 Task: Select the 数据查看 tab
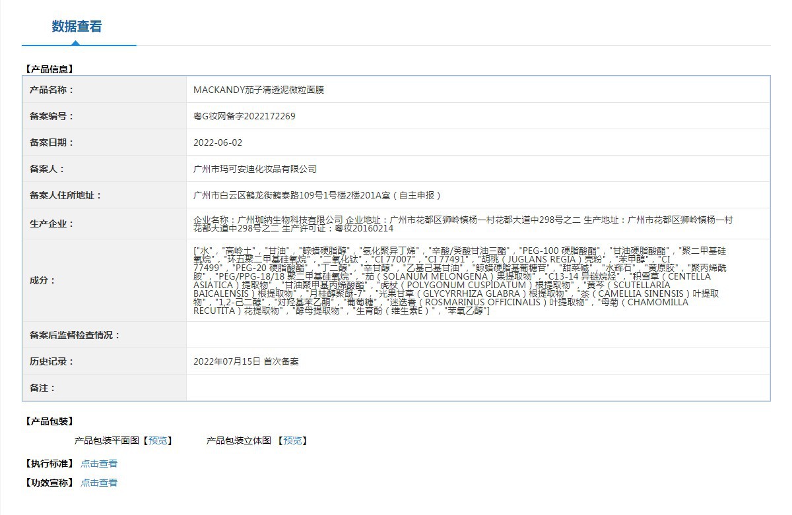click(x=77, y=26)
